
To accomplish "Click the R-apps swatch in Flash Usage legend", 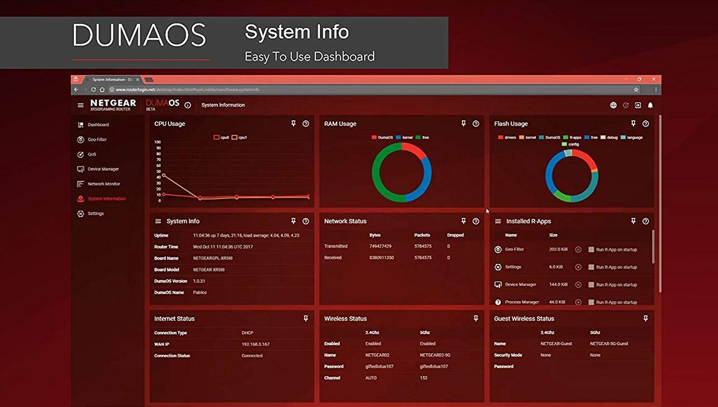I will 566,137.
